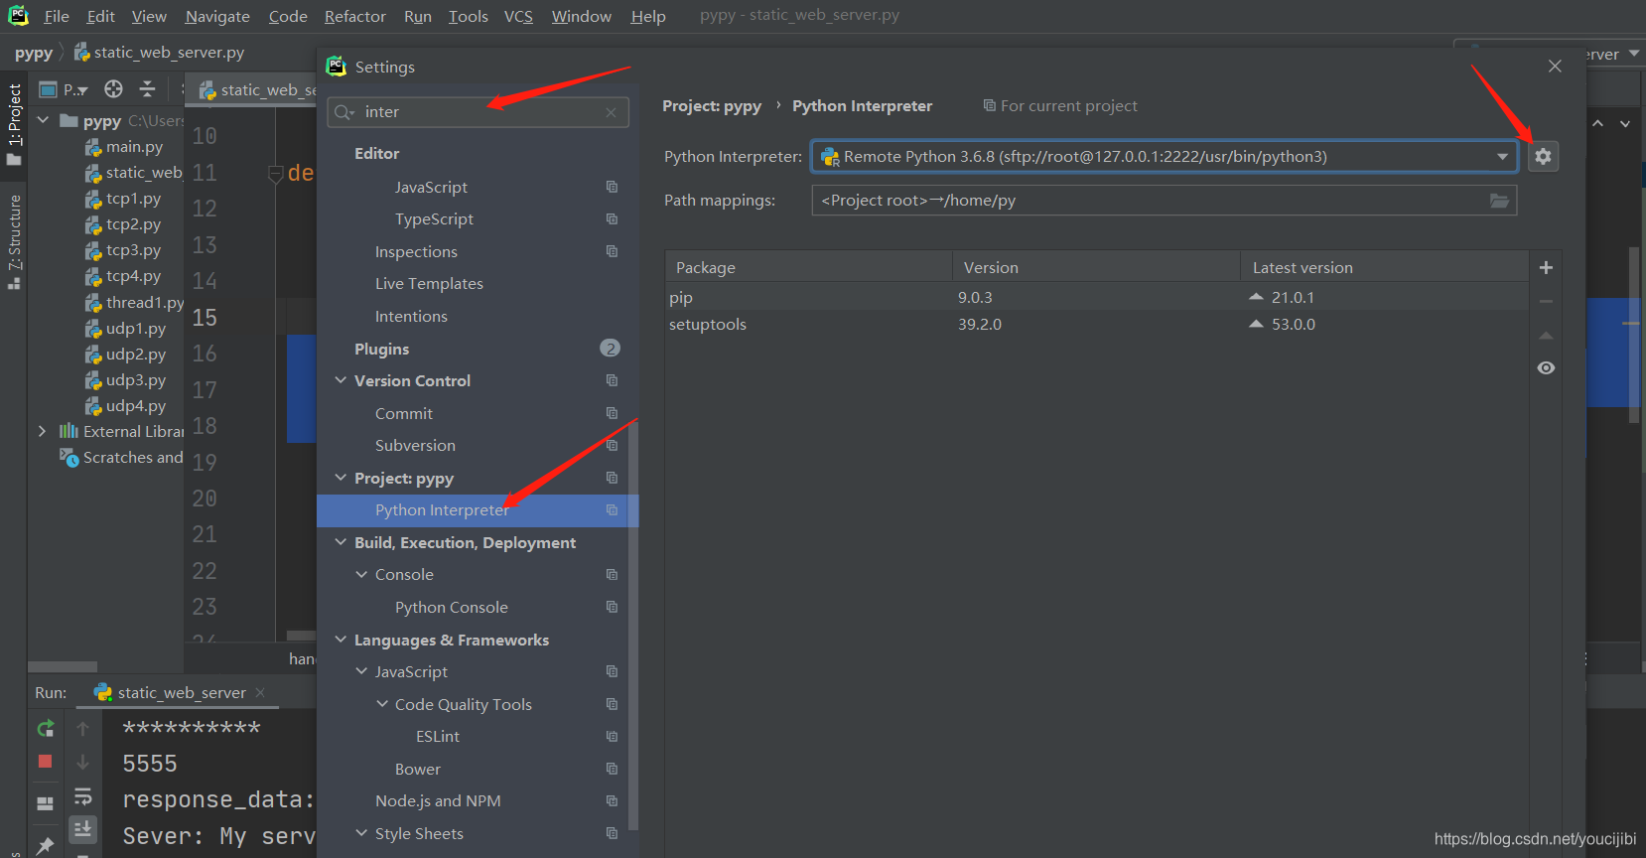Click the Project: pypy breadcrumb link
Viewport: 1646px width, 858px height.
(x=712, y=106)
